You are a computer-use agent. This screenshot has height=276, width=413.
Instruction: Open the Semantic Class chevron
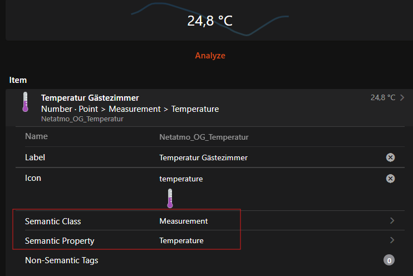pos(392,220)
